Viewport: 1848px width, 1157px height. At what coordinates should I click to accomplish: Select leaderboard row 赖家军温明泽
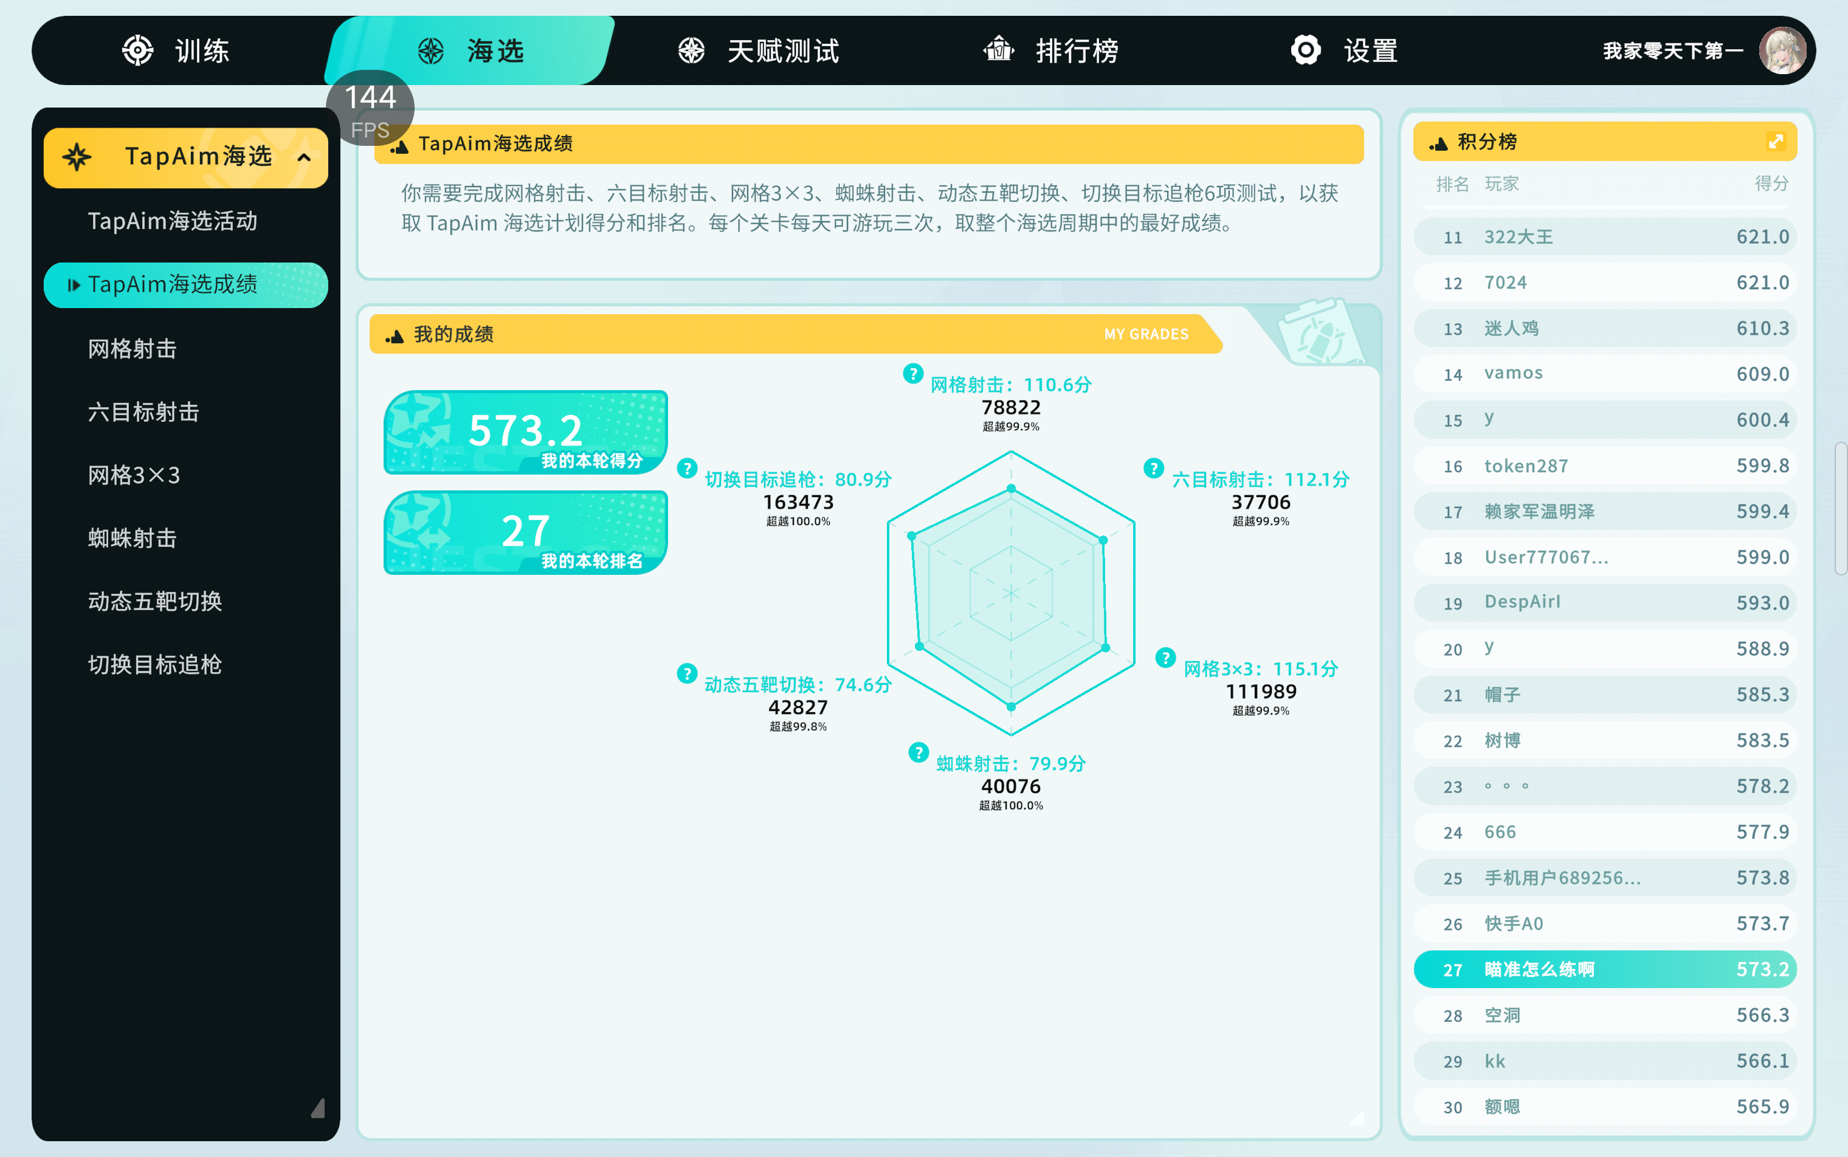(x=1605, y=511)
